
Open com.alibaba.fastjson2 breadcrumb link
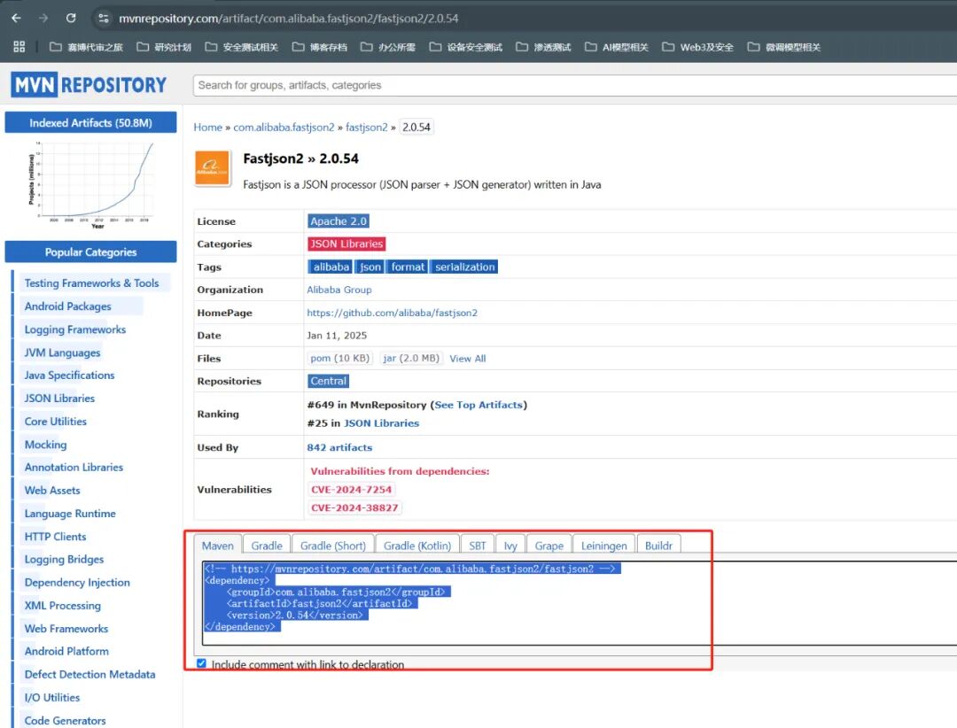284,127
